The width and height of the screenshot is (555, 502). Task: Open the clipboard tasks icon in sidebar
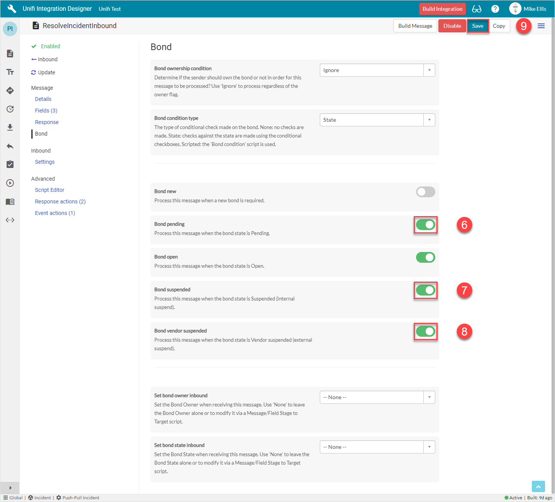point(10,164)
